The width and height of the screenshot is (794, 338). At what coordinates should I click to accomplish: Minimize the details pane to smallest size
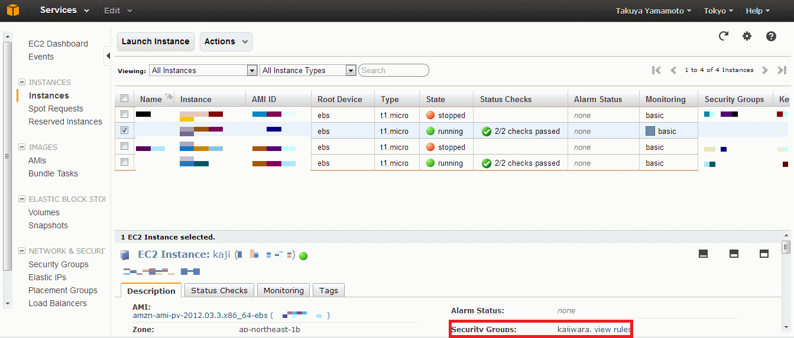[x=703, y=254]
